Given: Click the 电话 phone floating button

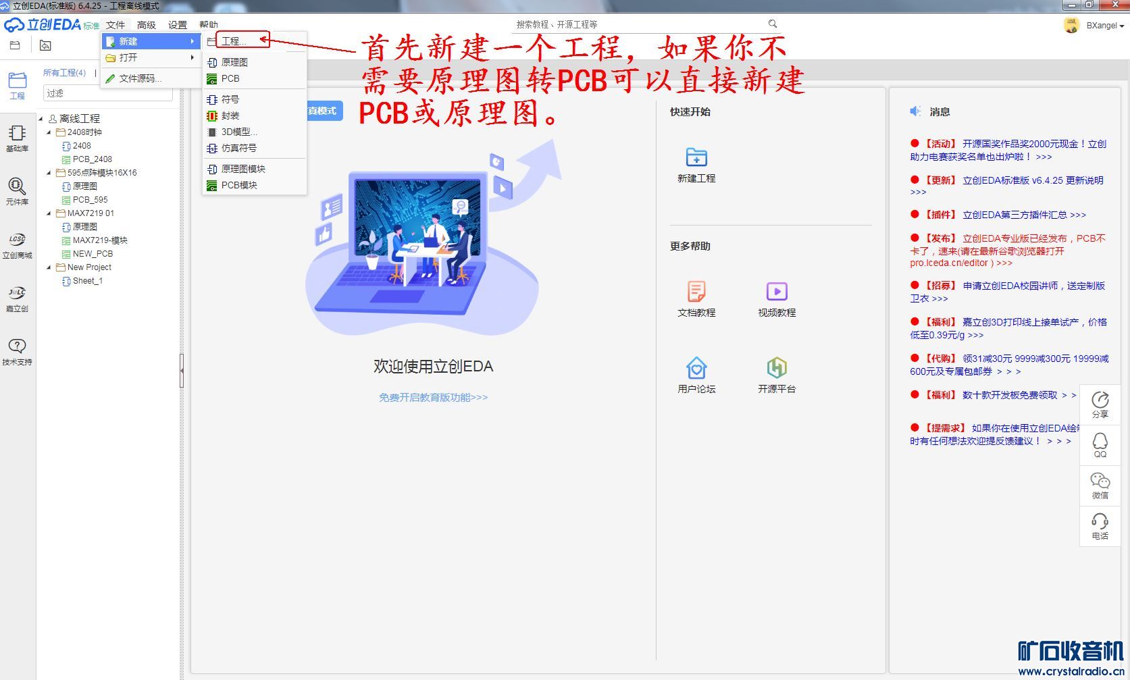Looking at the screenshot, I should [1100, 526].
